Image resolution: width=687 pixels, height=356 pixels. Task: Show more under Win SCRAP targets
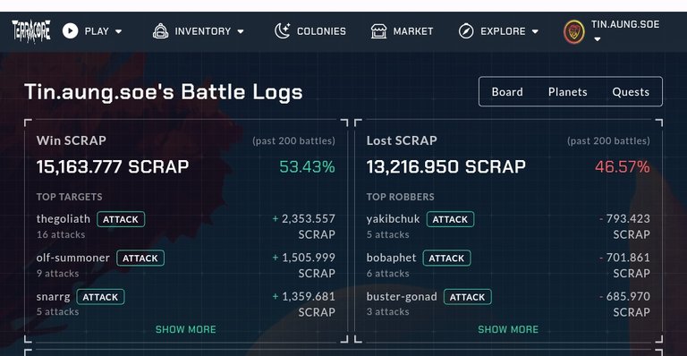tap(186, 329)
